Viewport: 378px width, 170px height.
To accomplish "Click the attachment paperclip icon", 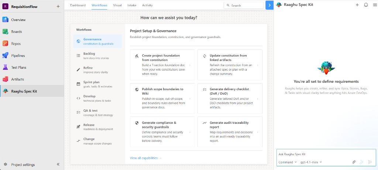I will 354,162.
